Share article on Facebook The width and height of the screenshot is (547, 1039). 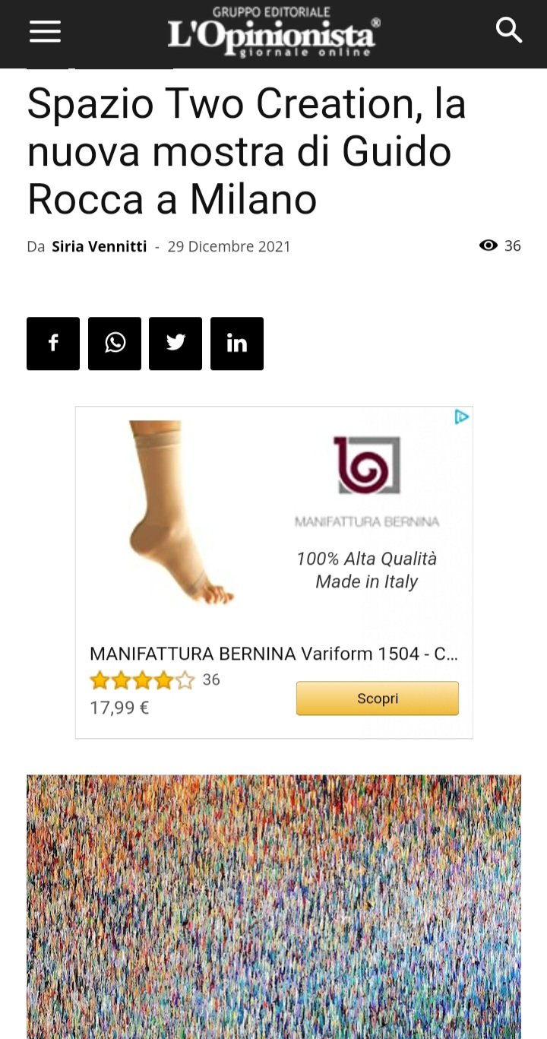pos(53,344)
